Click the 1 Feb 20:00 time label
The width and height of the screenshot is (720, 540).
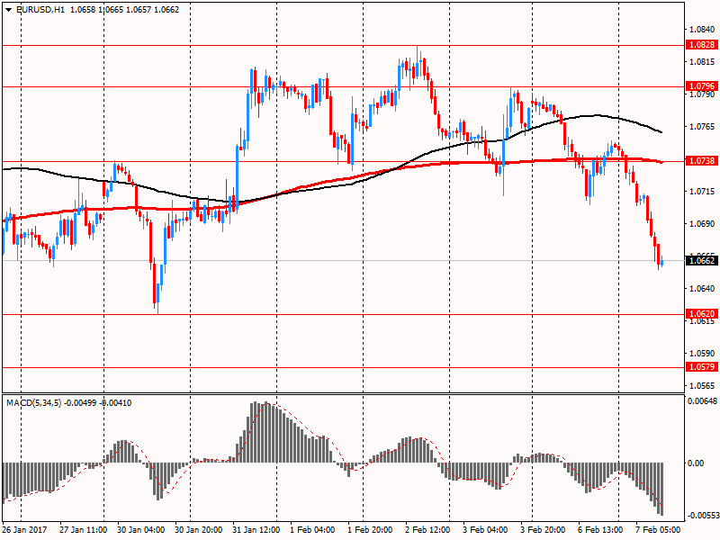click(370, 529)
